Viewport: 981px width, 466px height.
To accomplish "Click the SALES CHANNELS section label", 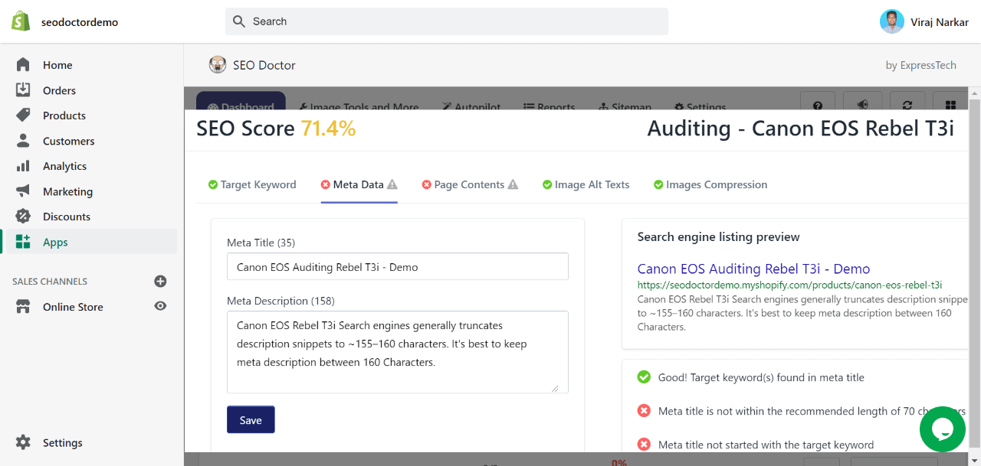I will [x=50, y=282].
